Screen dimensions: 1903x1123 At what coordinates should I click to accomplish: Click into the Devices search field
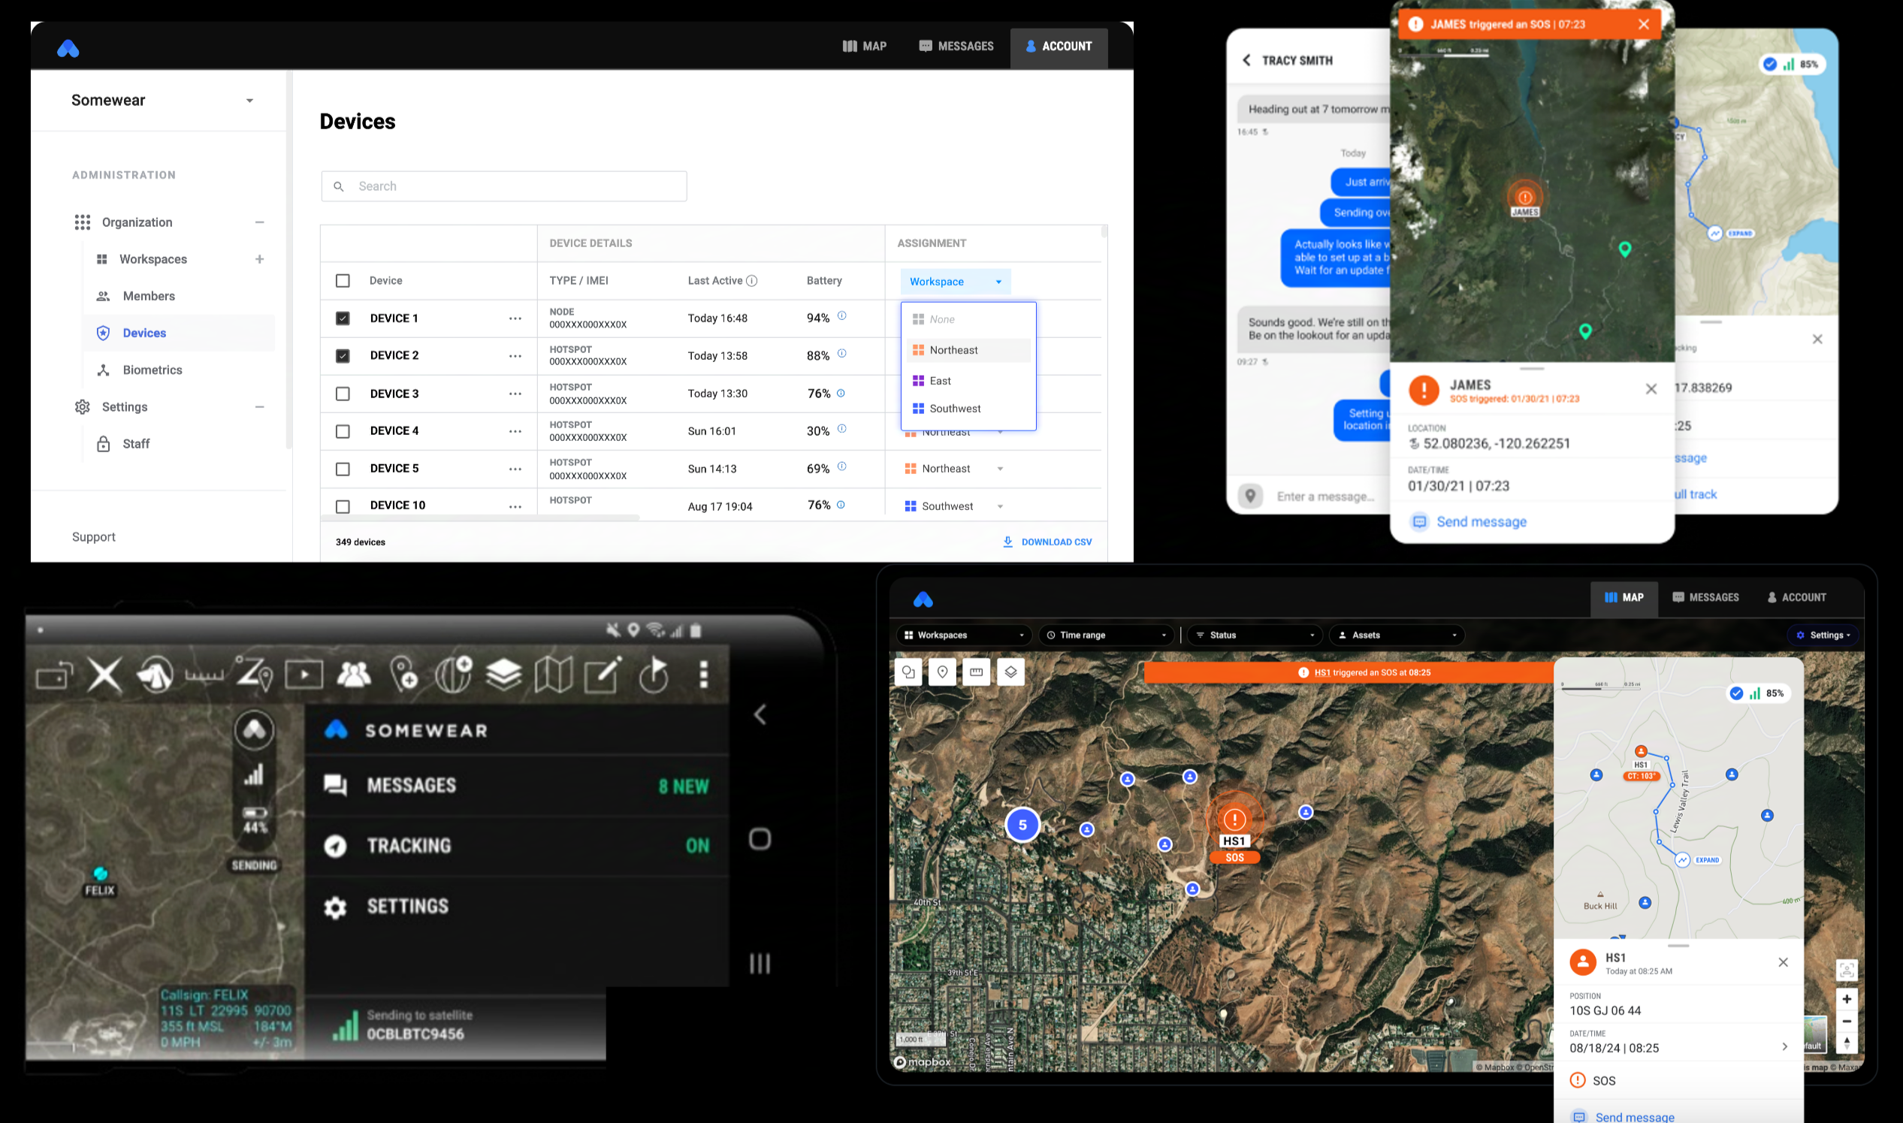(x=504, y=186)
